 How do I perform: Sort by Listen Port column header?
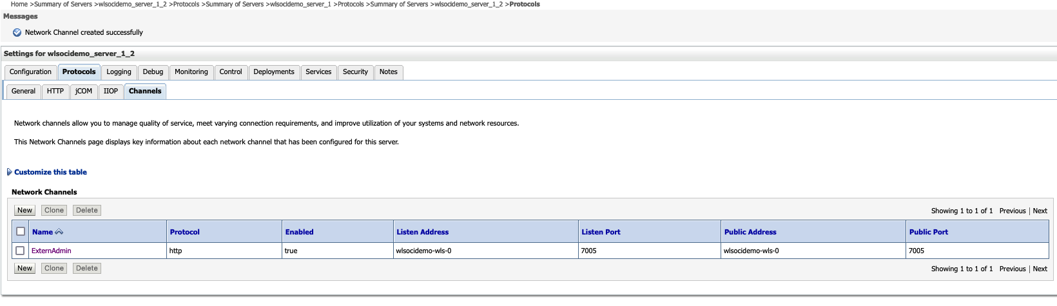coord(601,232)
